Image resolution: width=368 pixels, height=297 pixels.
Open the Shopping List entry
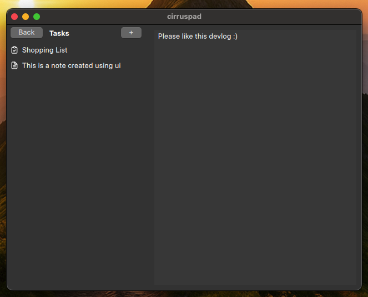(x=44, y=50)
